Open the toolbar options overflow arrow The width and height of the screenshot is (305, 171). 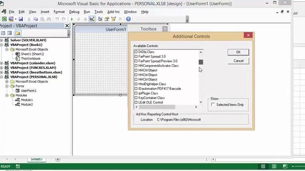point(187,19)
